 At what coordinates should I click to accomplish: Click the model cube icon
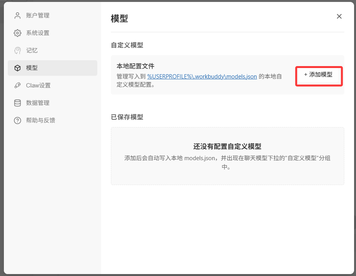(x=18, y=68)
